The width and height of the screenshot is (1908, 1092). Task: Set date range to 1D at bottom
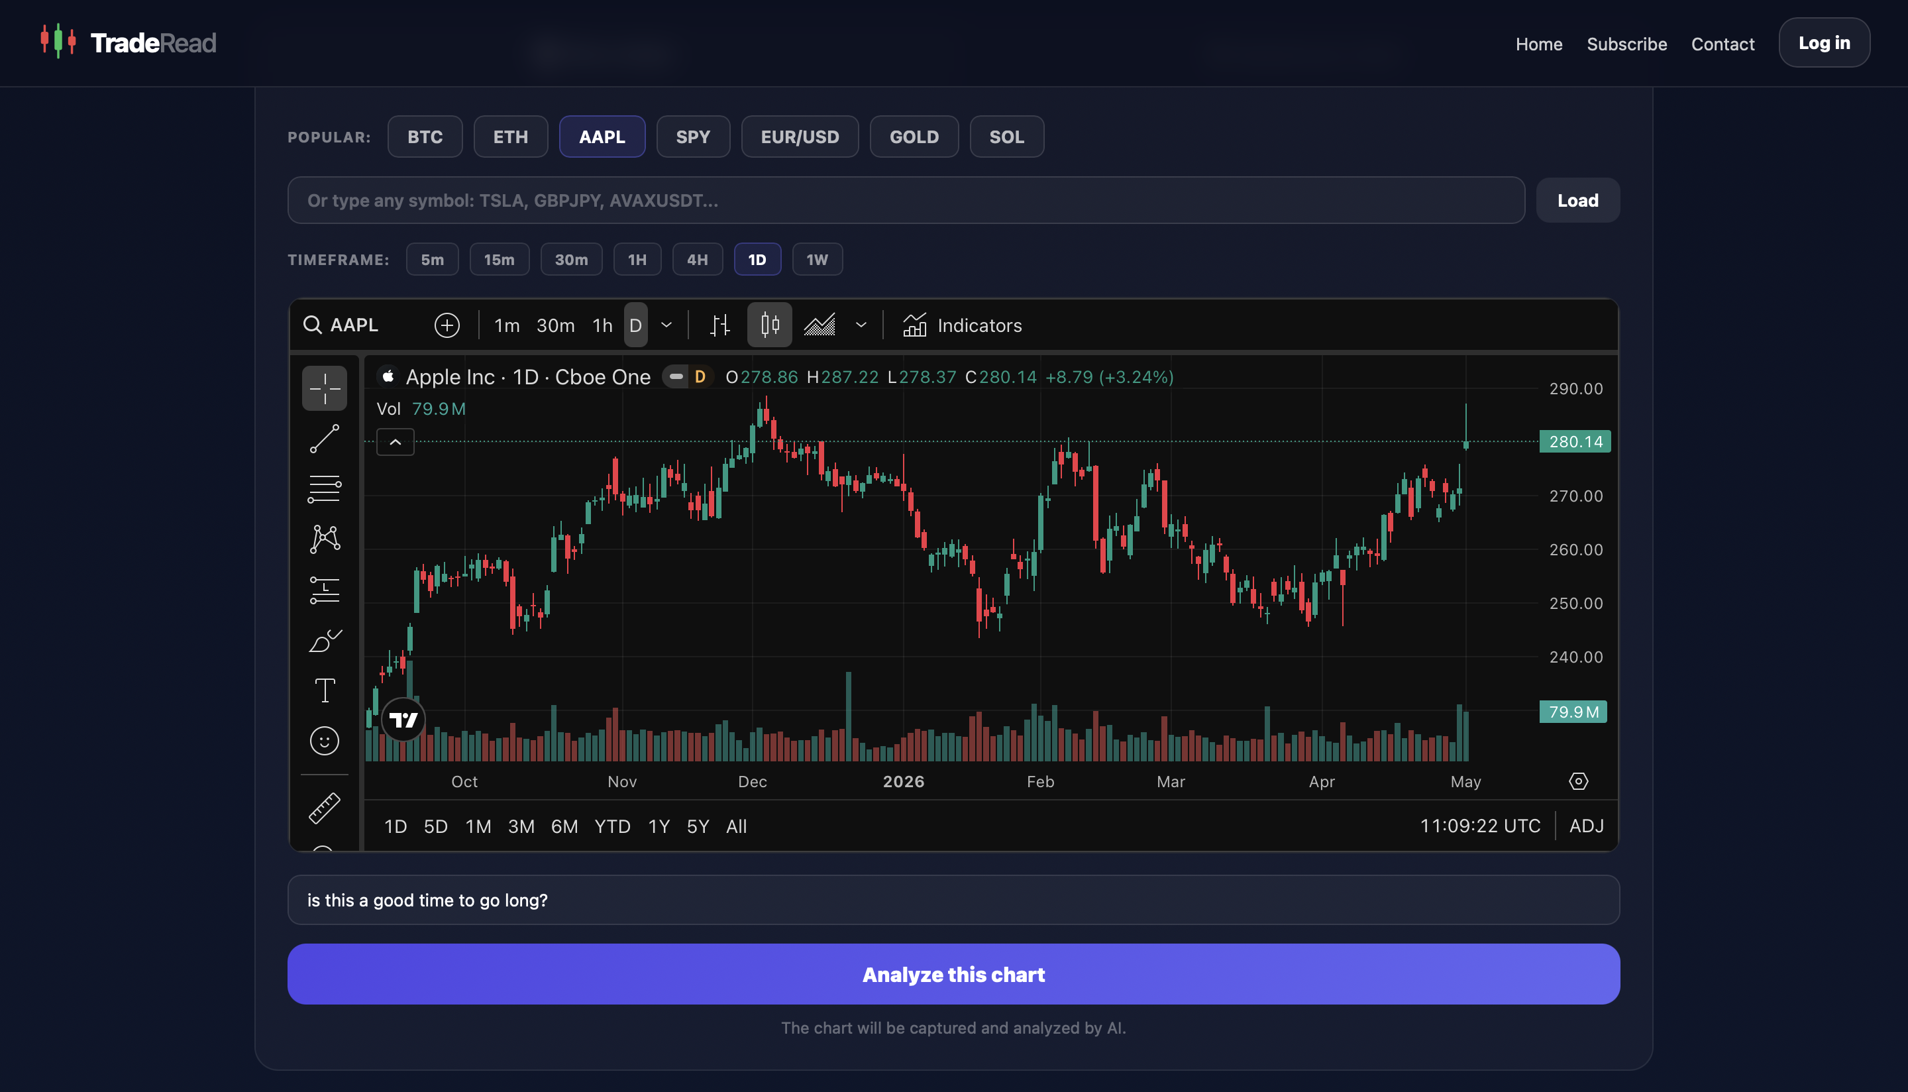[395, 826]
